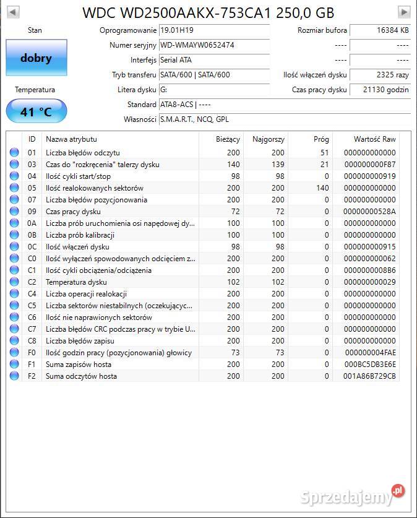Click status orb for attribute C4
Viewport: 417px width, 518px height.
click(x=14, y=293)
